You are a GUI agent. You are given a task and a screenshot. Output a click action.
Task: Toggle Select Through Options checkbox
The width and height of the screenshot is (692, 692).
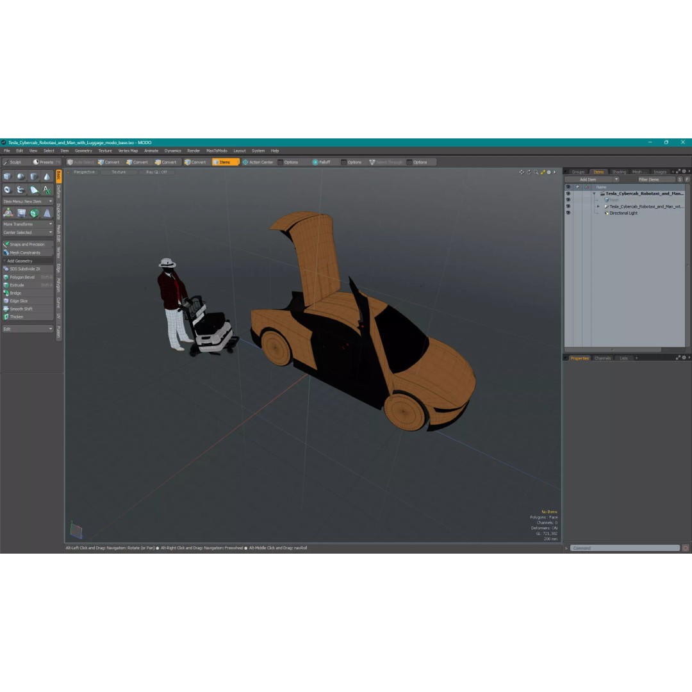coord(409,162)
